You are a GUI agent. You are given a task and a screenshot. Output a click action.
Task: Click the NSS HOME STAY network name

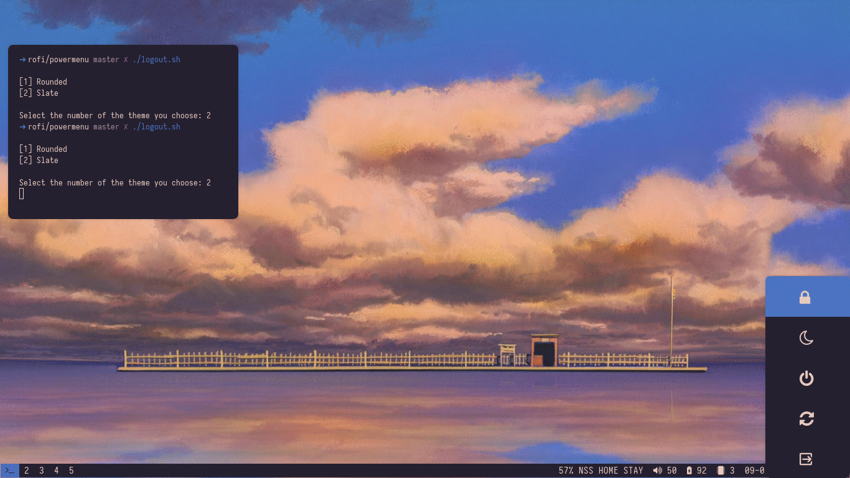(610, 471)
